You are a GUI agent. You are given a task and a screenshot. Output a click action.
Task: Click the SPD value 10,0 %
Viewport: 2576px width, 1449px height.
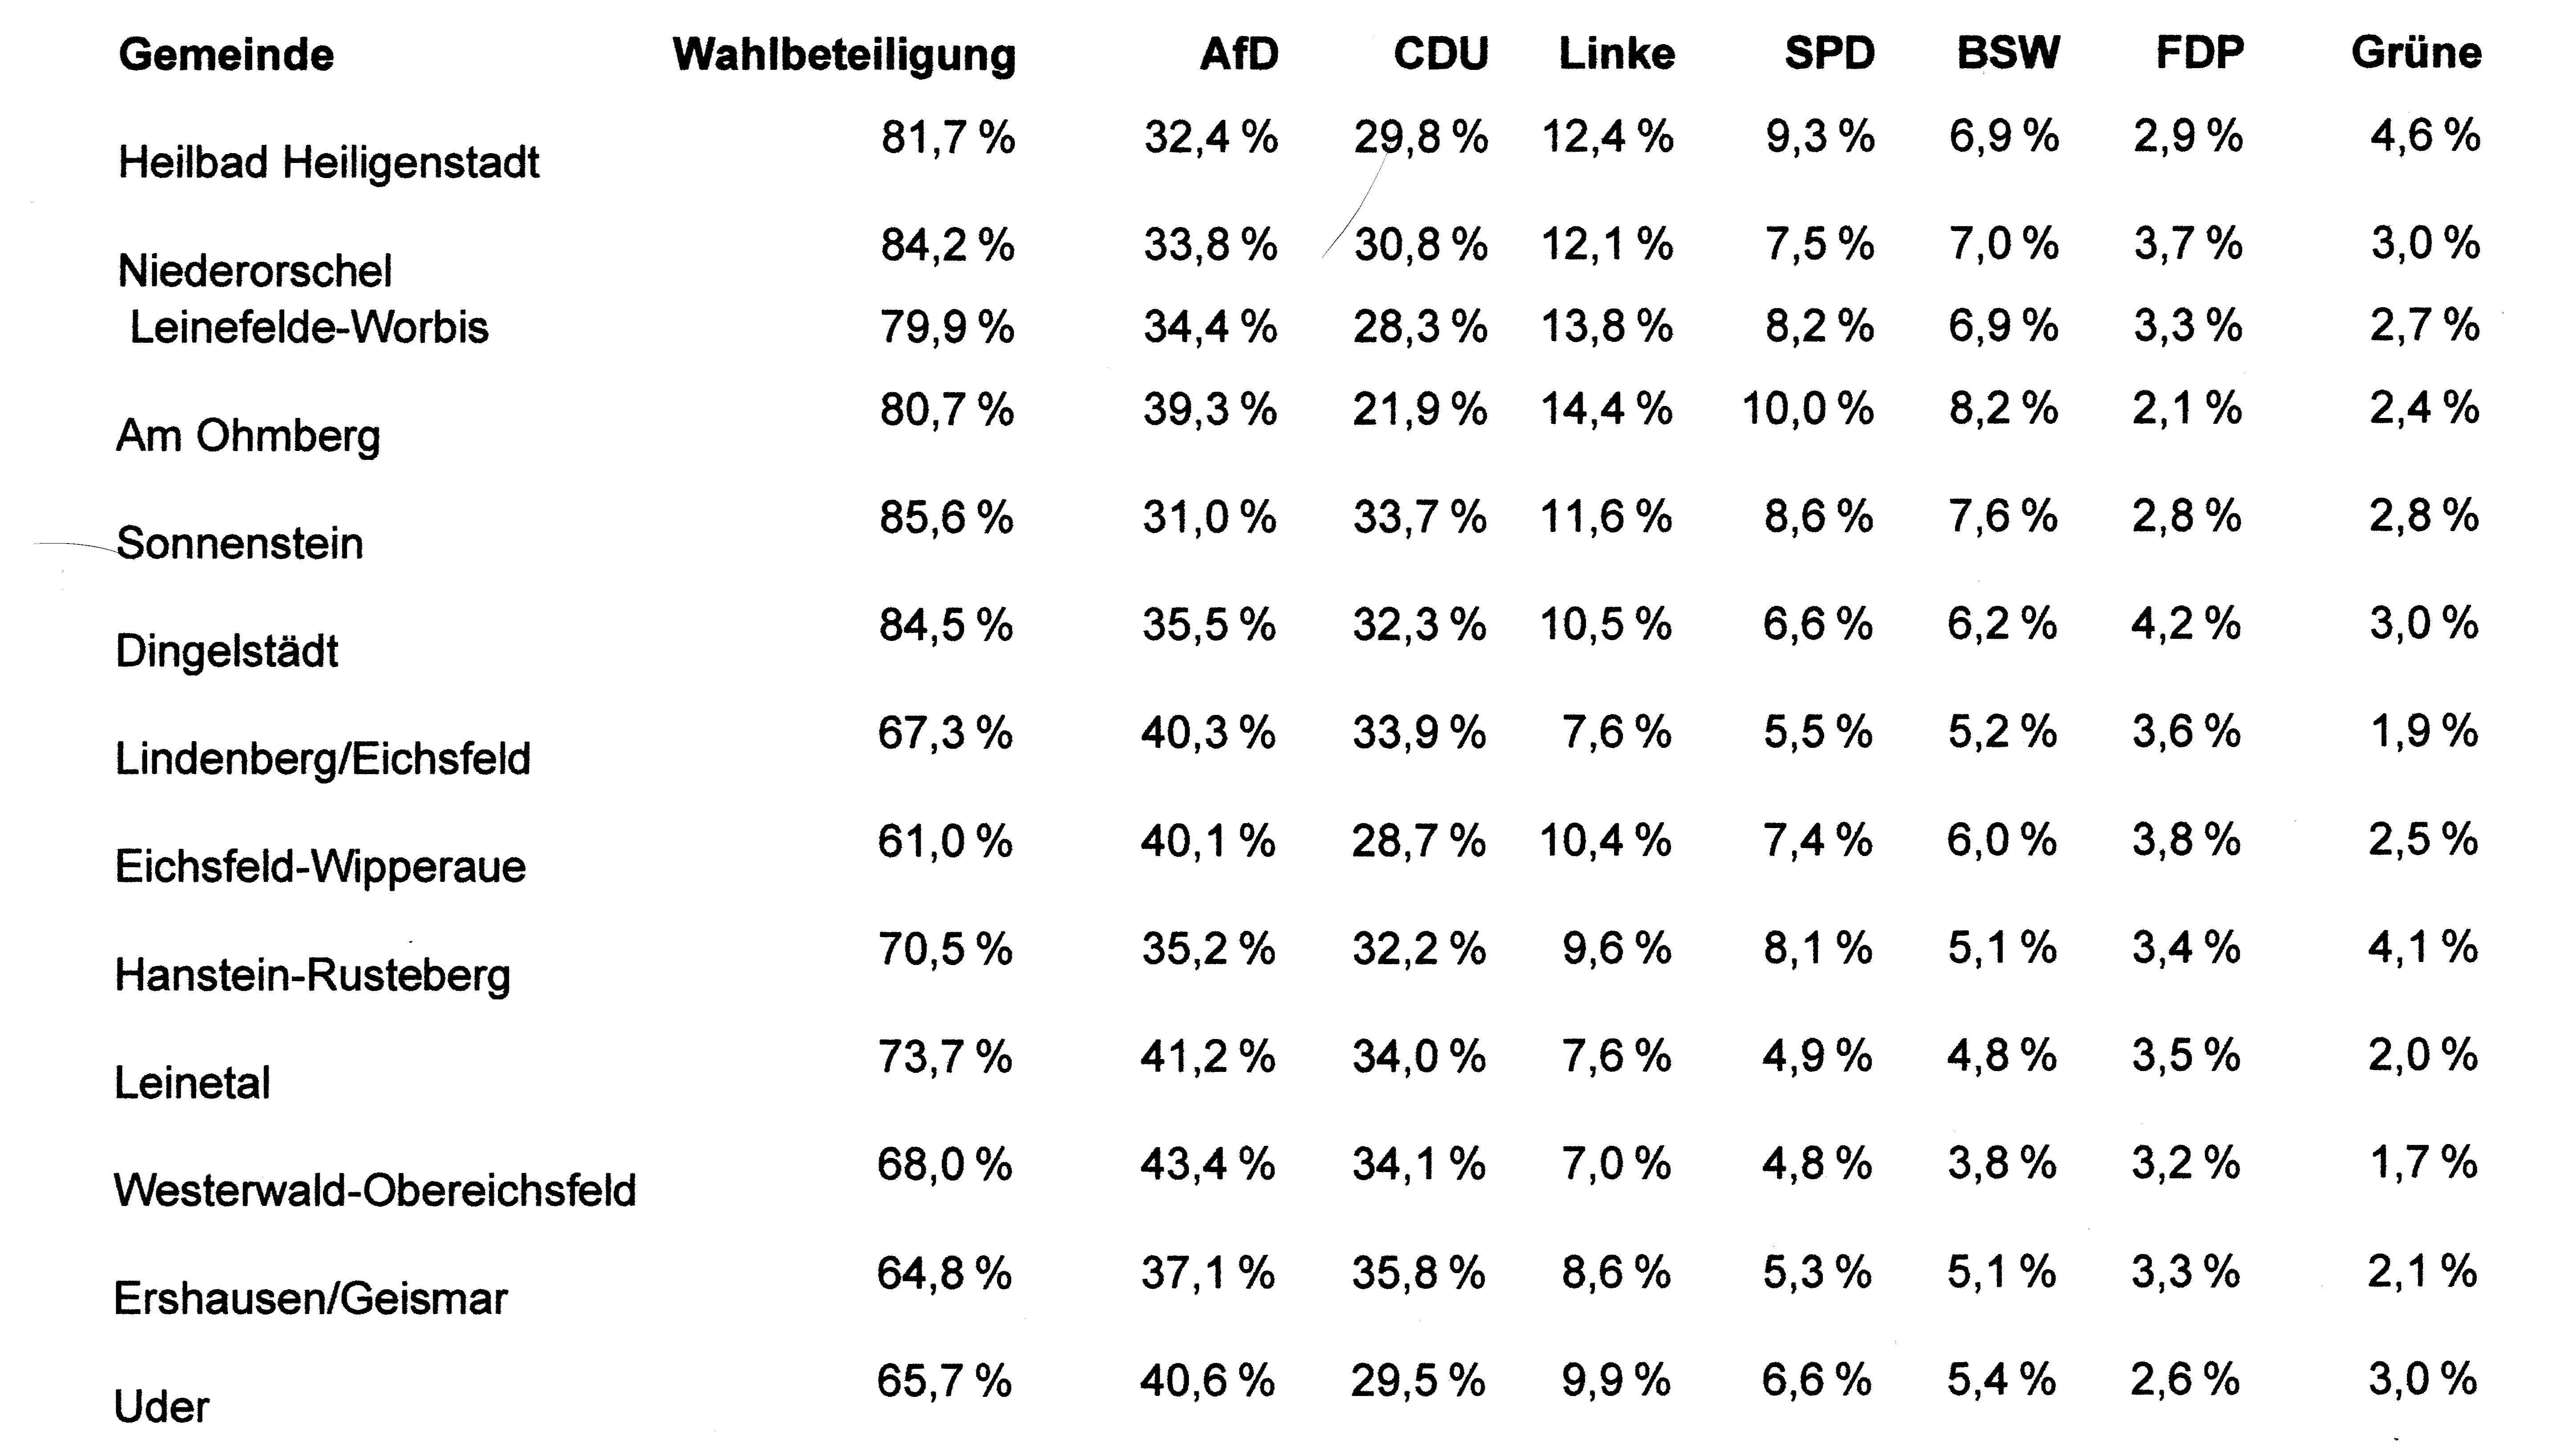point(1807,409)
